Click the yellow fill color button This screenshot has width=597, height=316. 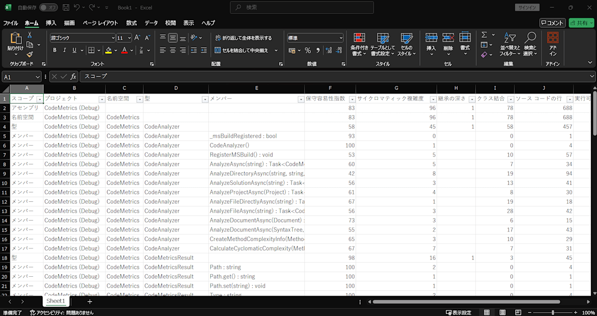pyautogui.click(x=108, y=50)
